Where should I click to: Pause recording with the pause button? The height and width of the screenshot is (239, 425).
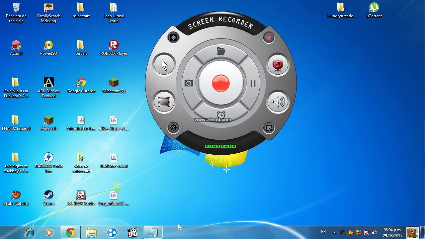253,83
